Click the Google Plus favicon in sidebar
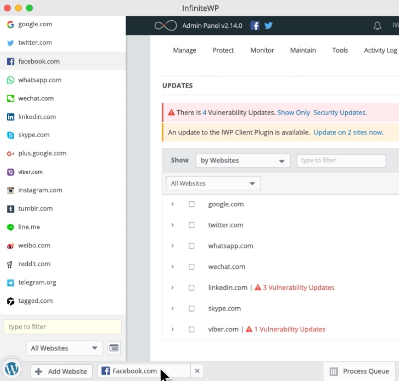 click(10, 153)
